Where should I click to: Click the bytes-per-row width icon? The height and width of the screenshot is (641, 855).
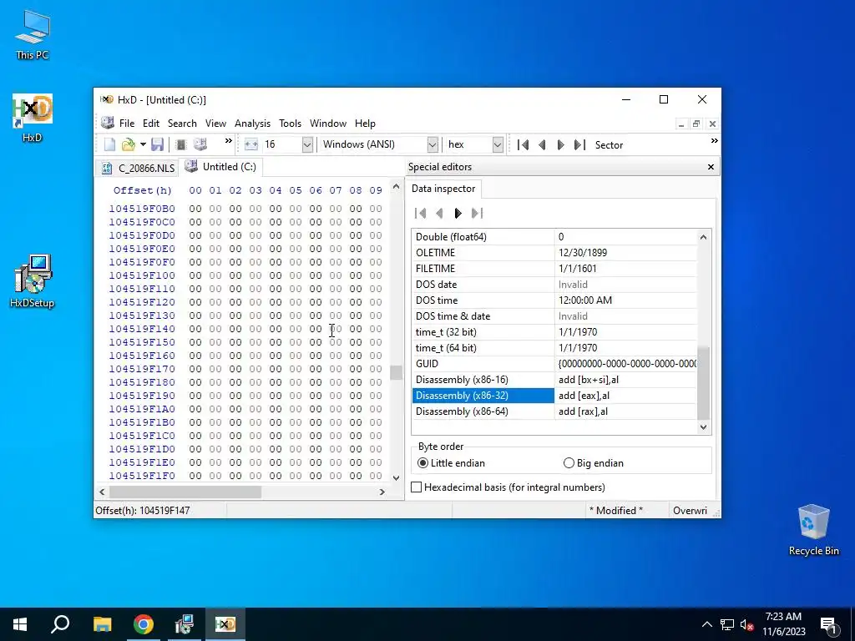pyautogui.click(x=250, y=144)
